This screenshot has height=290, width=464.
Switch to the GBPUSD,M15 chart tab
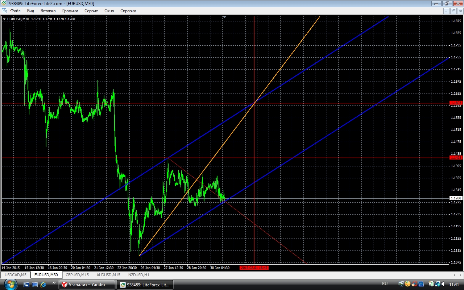tap(77, 275)
